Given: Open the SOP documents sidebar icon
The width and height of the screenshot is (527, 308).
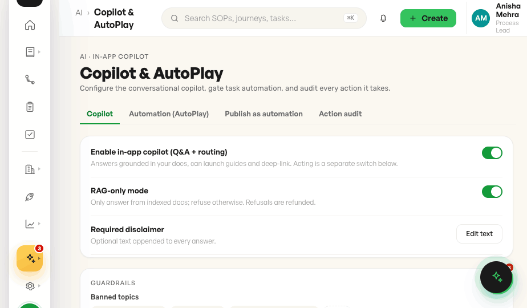Looking at the screenshot, I should [x=30, y=52].
